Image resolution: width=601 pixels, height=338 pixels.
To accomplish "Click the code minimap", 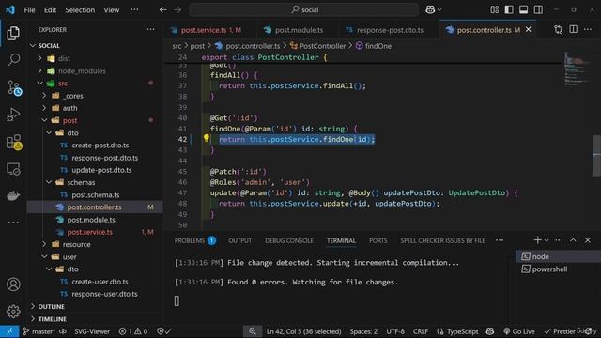I will 577,69.
